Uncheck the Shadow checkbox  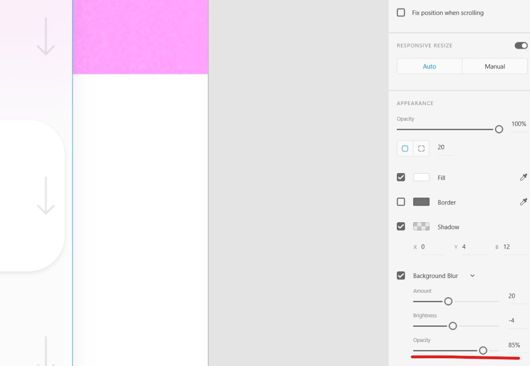[401, 226]
